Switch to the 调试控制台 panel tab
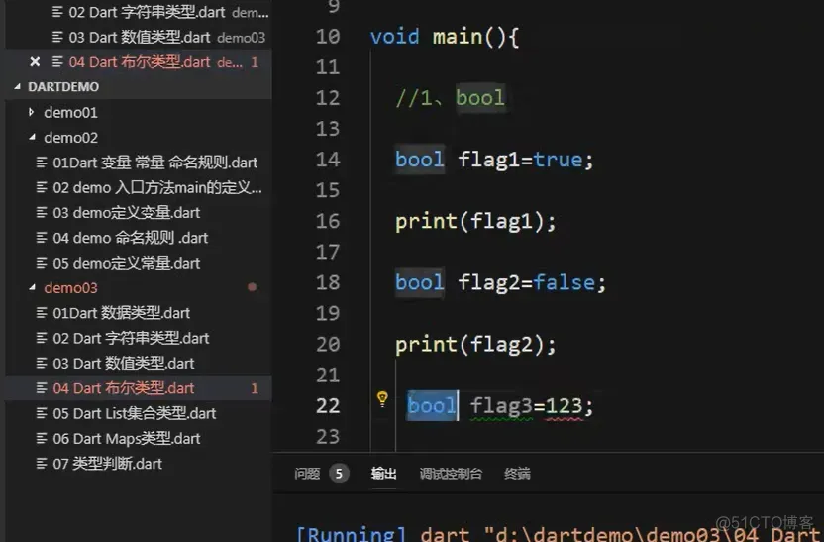The width and height of the screenshot is (824, 542). click(451, 474)
